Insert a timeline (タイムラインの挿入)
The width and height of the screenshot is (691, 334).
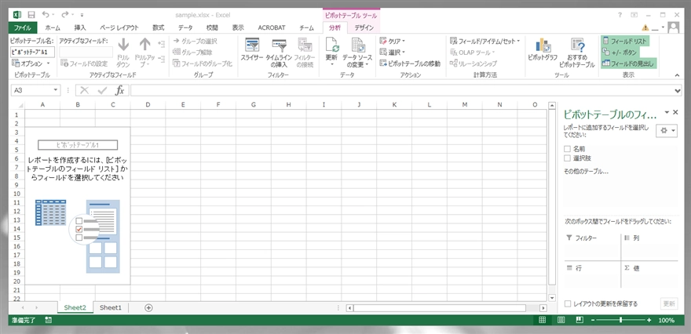[x=279, y=53]
